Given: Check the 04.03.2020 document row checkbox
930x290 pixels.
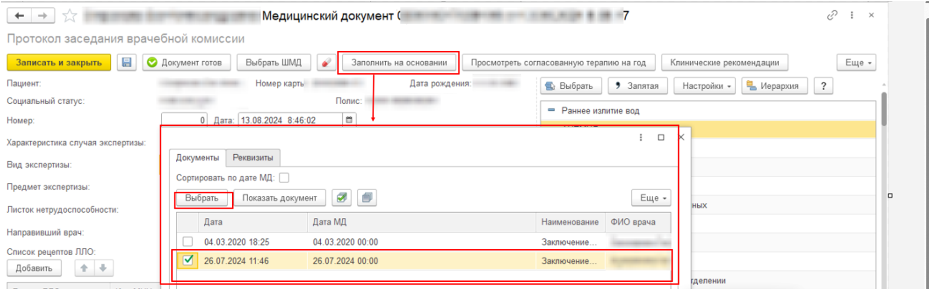Looking at the screenshot, I should [187, 242].
